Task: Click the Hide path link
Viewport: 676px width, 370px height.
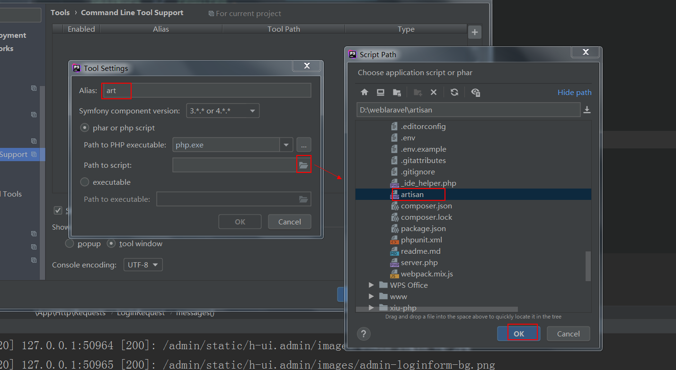Action: [x=574, y=93]
